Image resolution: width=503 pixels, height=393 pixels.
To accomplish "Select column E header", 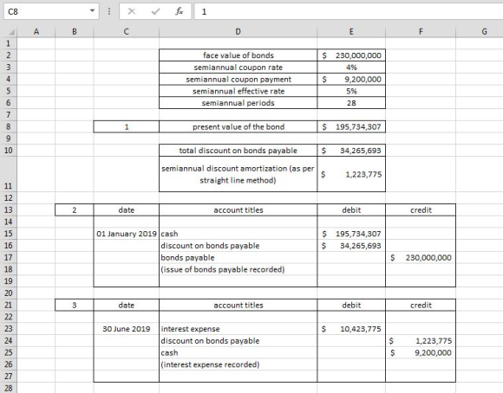I will [x=351, y=32].
